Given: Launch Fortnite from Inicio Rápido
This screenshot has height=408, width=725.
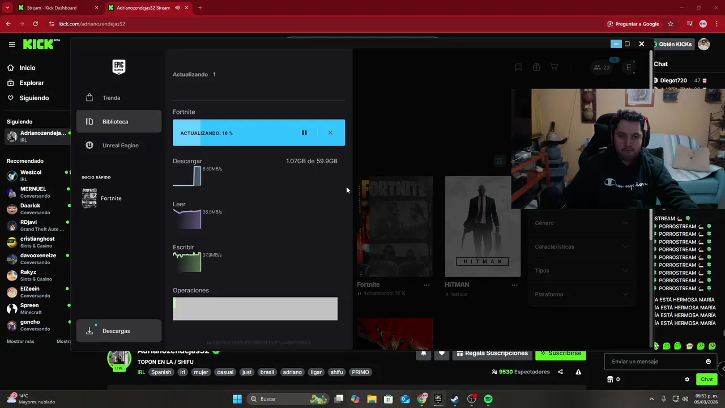Looking at the screenshot, I should [x=102, y=198].
